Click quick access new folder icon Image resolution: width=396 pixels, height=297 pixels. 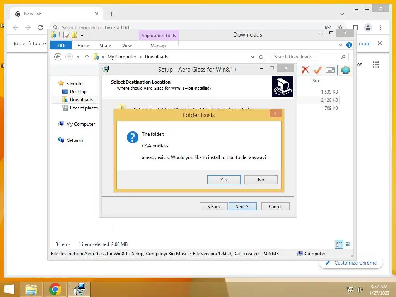[74, 35]
